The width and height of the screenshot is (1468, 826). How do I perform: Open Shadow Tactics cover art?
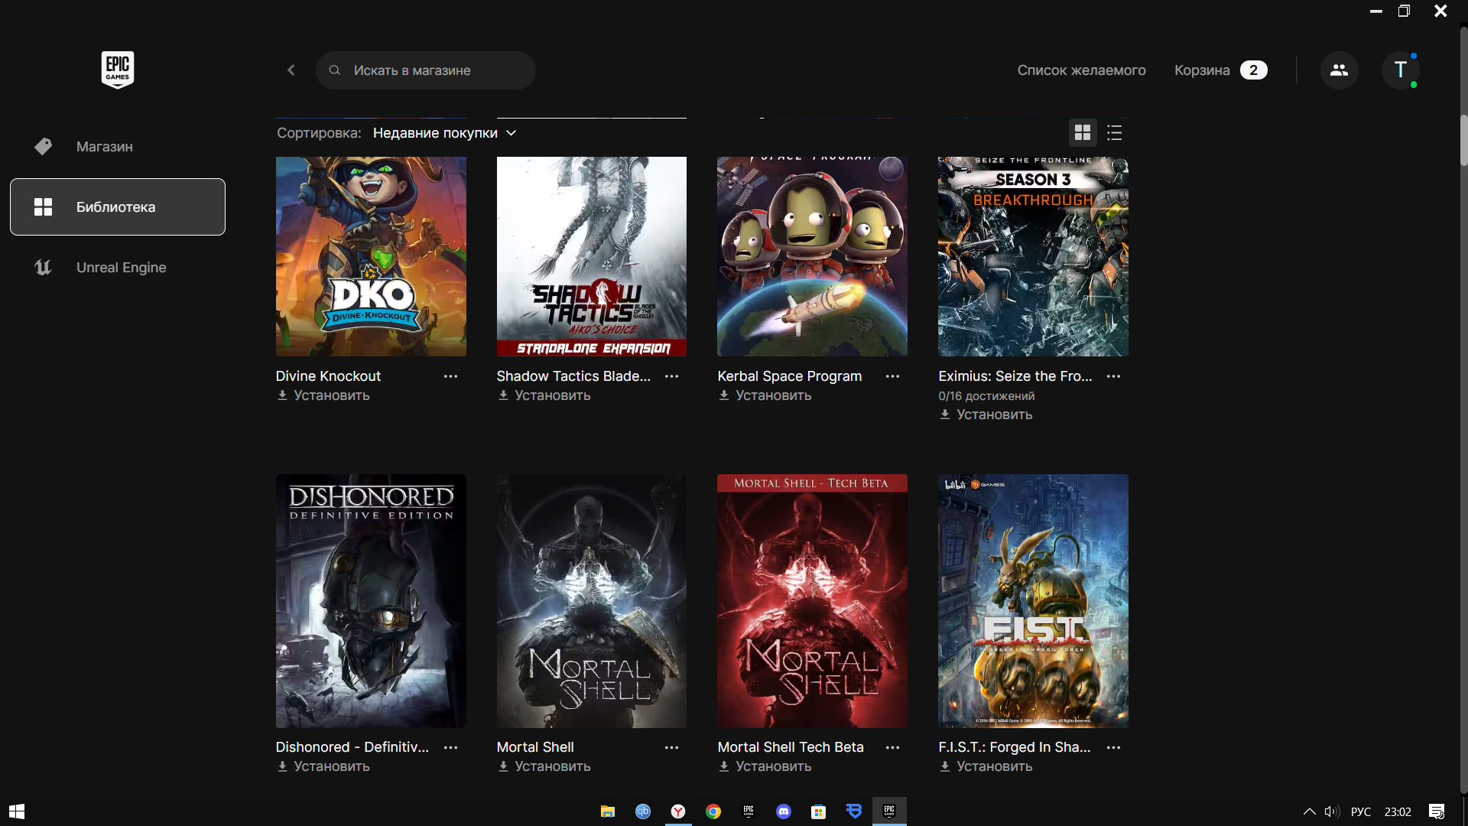point(592,256)
